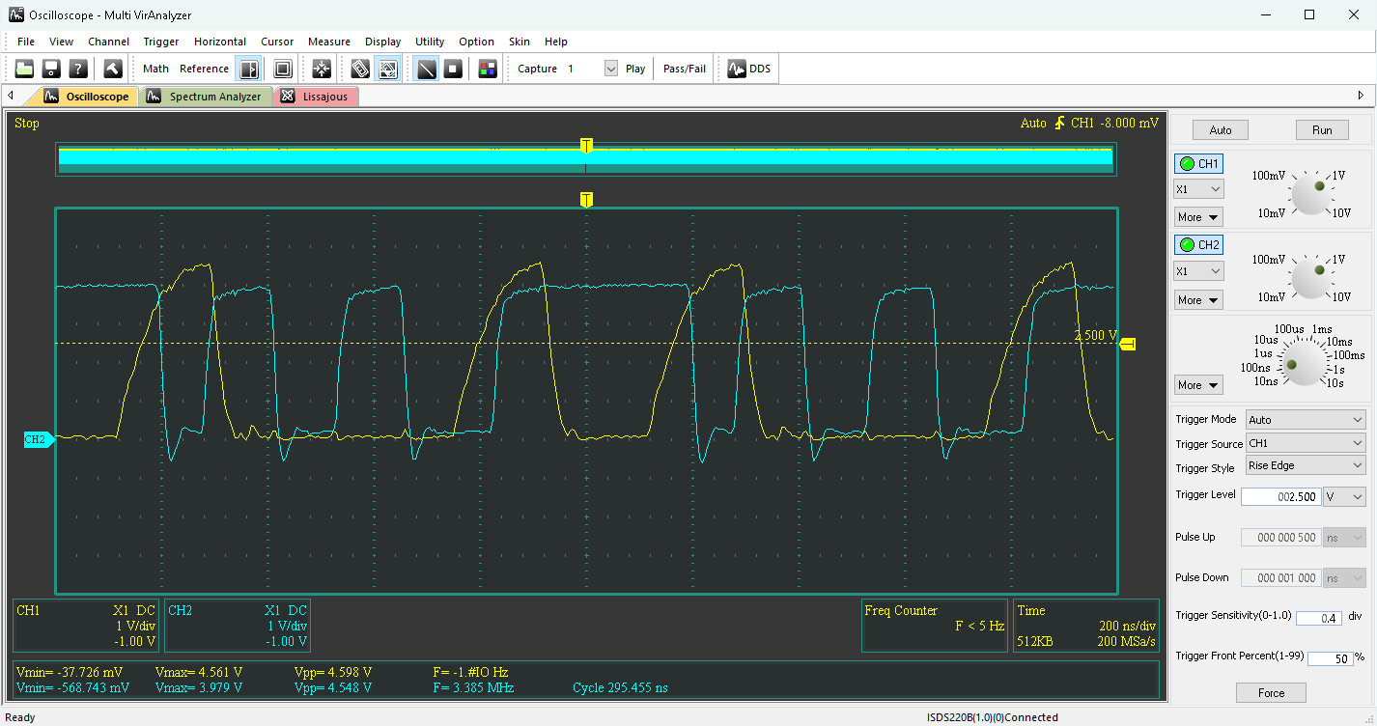The width and height of the screenshot is (1377, 726).
Task: Select the Oscilloscope tab
Action: (x=87, y=97)
